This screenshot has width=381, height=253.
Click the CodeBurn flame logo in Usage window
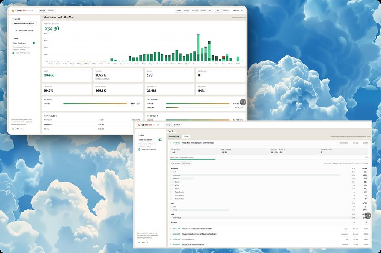point(13,11)
